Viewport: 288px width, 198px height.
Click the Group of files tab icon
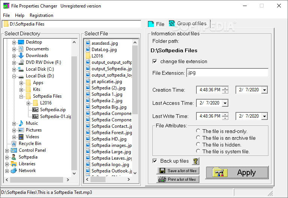coord(172,23)
